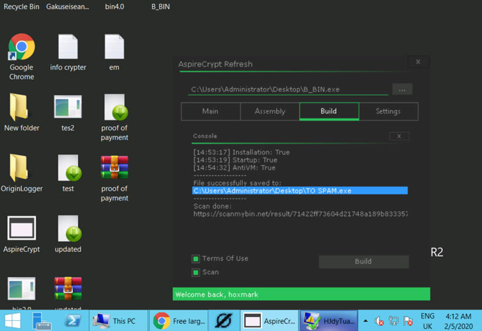482x331 pixels.
Task: Switch to HJdyTua... taskbar window
Action: (x=329, y=320)
